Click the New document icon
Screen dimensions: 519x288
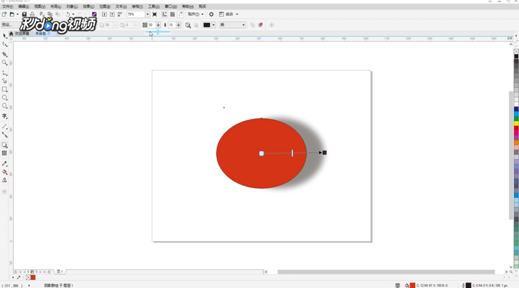[x=4, y=14]
